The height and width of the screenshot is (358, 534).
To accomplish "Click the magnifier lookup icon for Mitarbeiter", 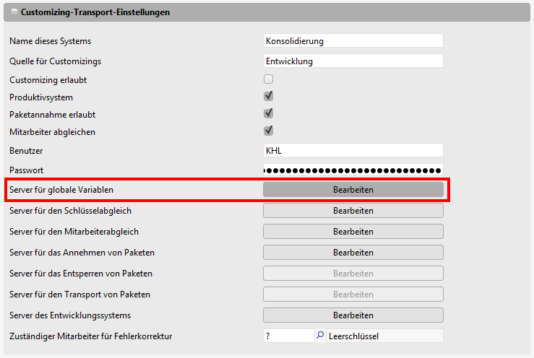I will (x=320, y=336).
